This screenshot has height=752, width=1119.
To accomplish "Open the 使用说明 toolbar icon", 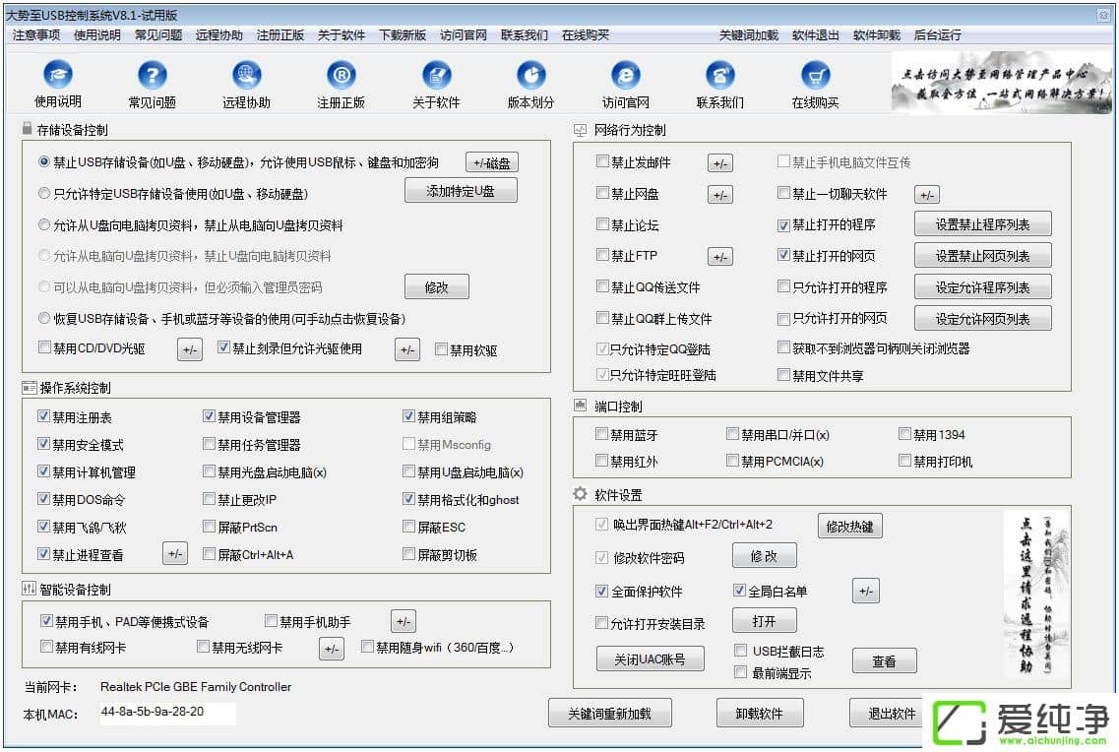I will pyautogui.click(x=58, y=75).
